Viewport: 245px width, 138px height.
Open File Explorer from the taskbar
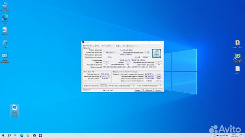[x=28, y=135]
